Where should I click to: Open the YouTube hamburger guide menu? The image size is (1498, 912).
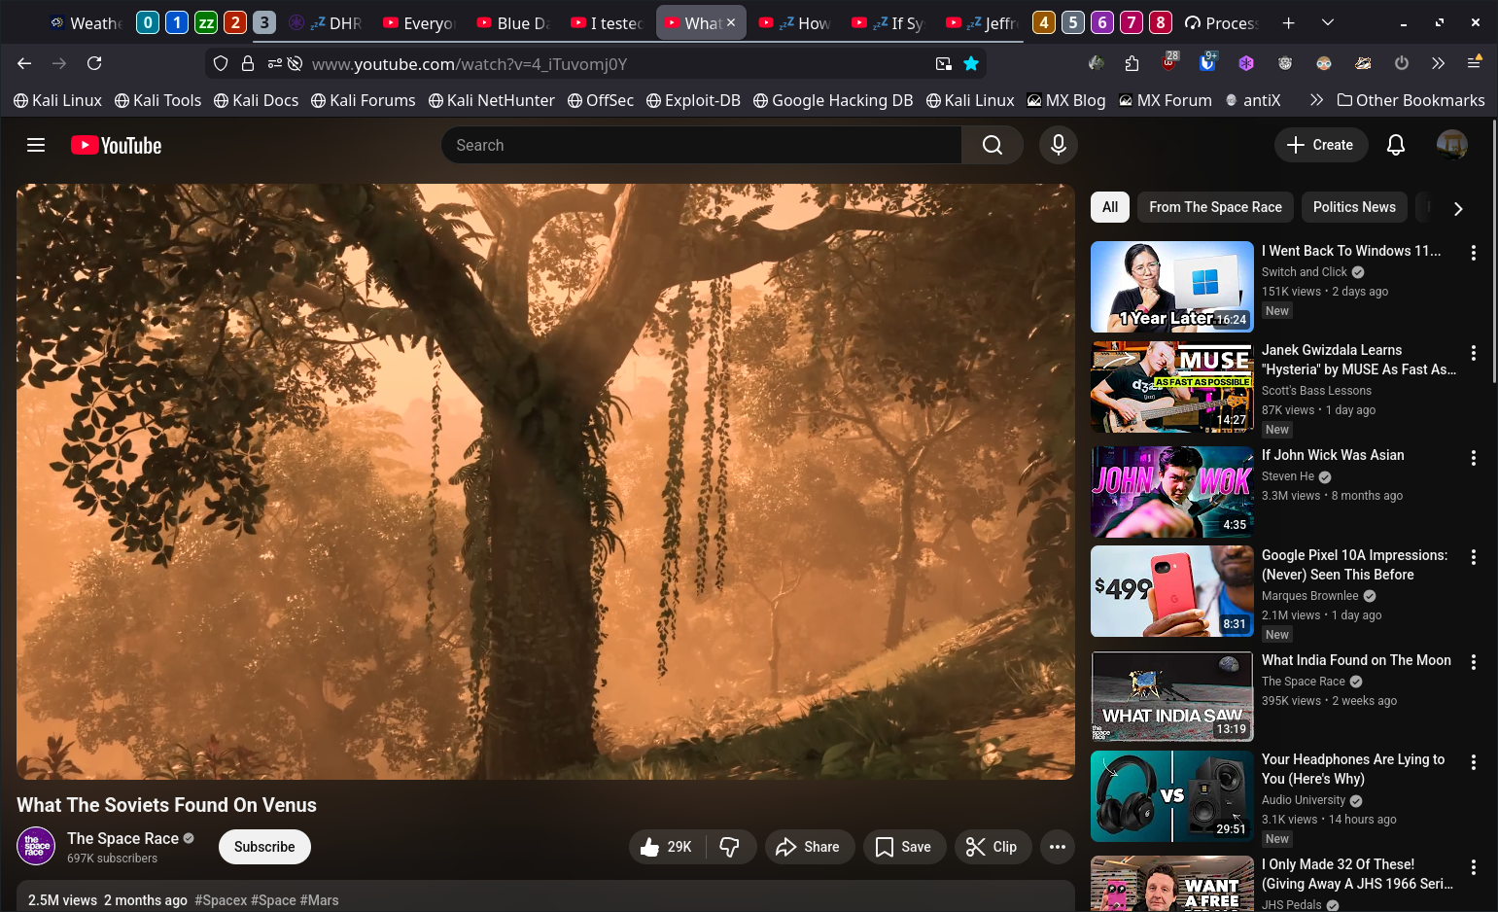pyautogui.click(x=36, y=145)
